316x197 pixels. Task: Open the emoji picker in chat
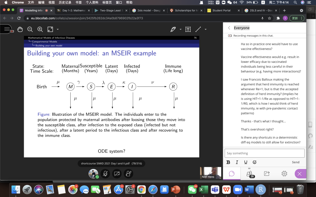255,162
